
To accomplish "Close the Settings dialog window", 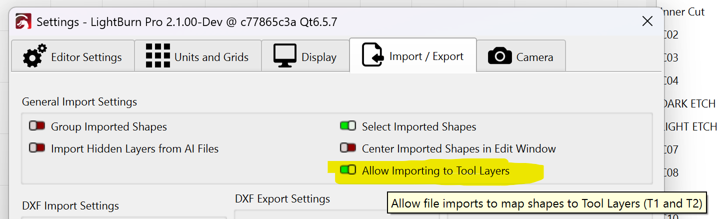I will [x=647, y=21].
